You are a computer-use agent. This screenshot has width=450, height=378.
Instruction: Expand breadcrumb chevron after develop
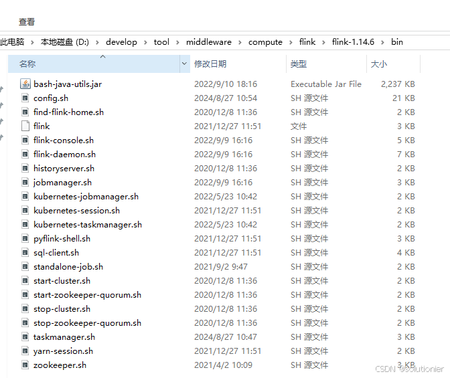coord(145,42)
